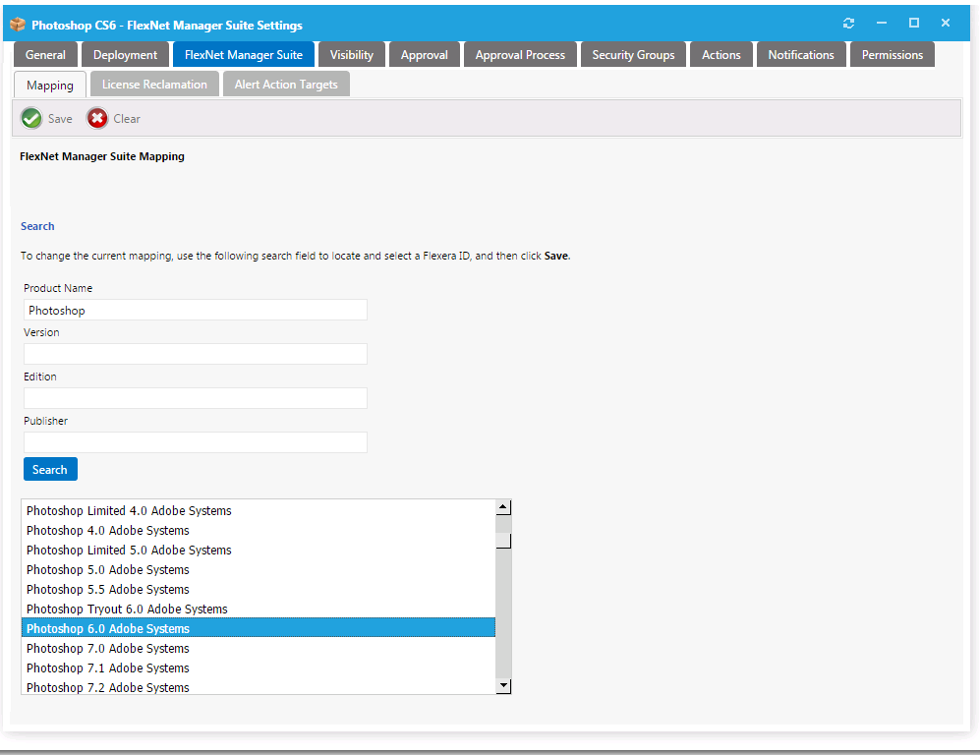Click the Publisher input box
Screen dimensions: 980x755
(195, 442)
